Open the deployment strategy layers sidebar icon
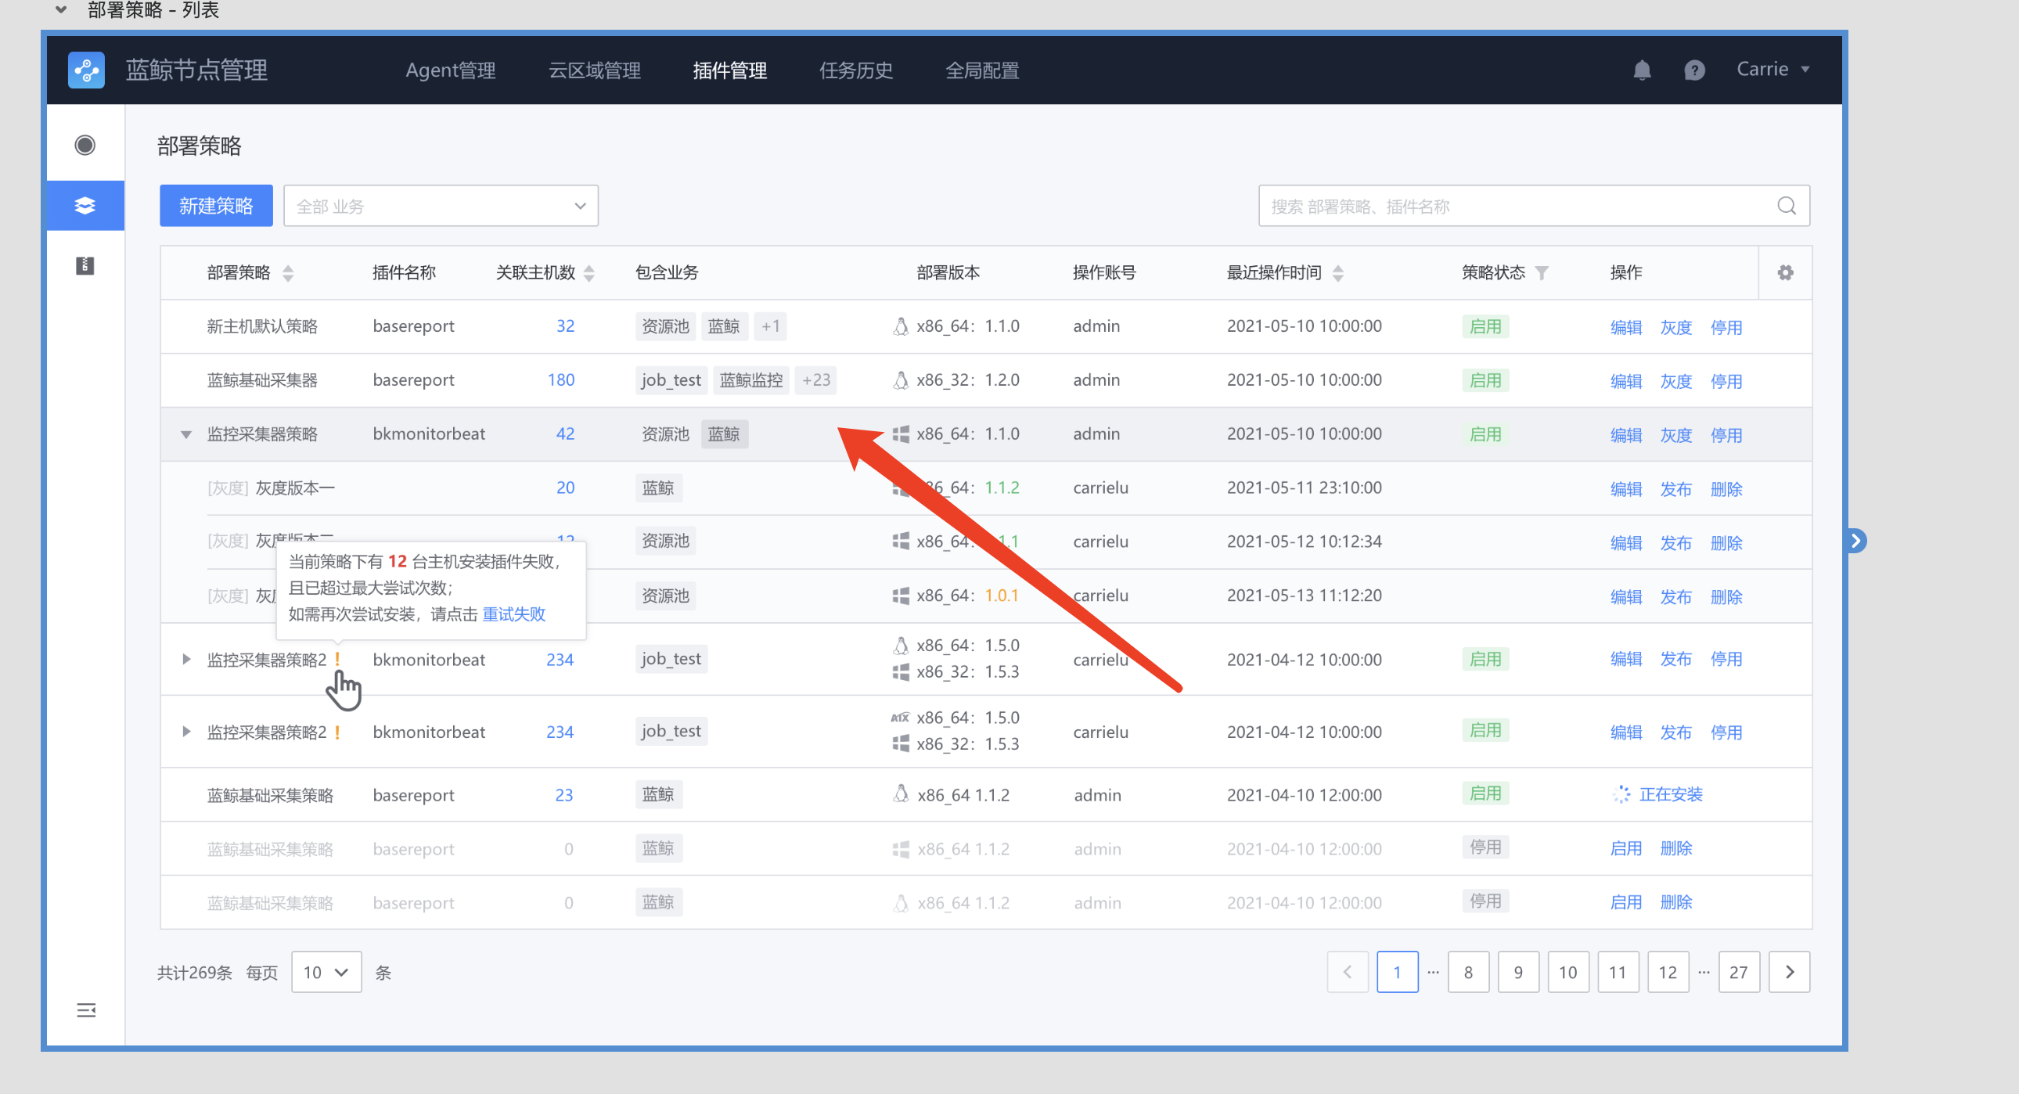2019x1094 pixels. click(85, 205)
